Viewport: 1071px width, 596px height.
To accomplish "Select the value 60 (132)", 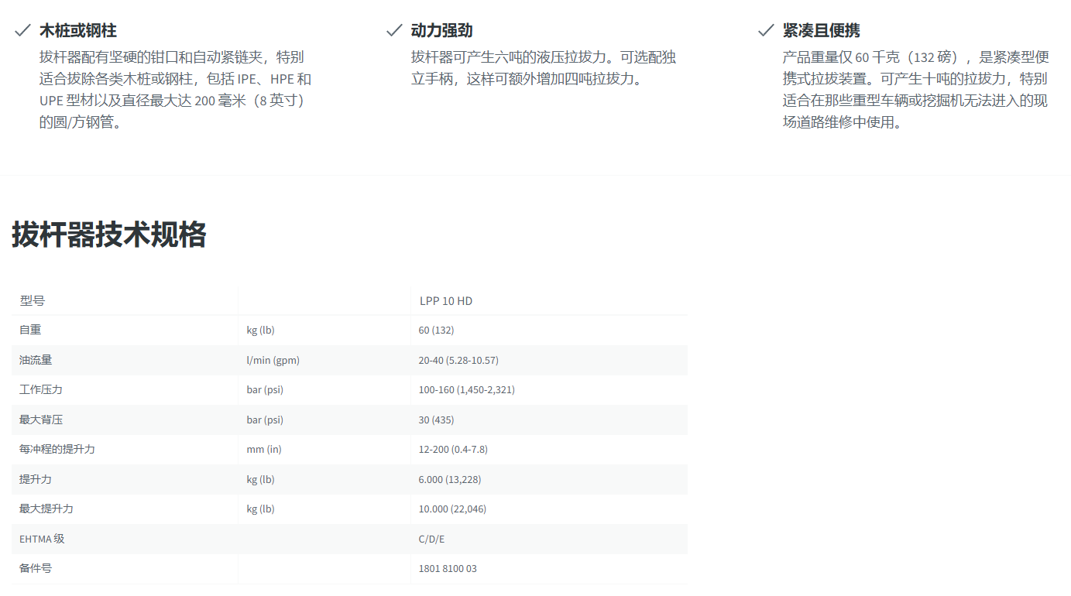I will pyautogui.click(x=437, y=331).
